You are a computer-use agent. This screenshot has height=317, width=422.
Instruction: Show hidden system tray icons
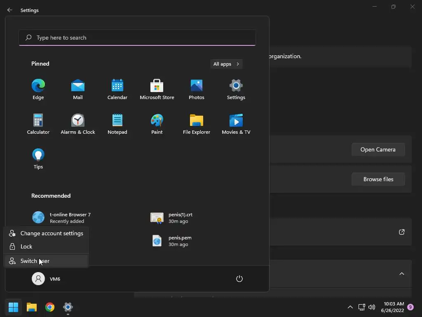350,307
